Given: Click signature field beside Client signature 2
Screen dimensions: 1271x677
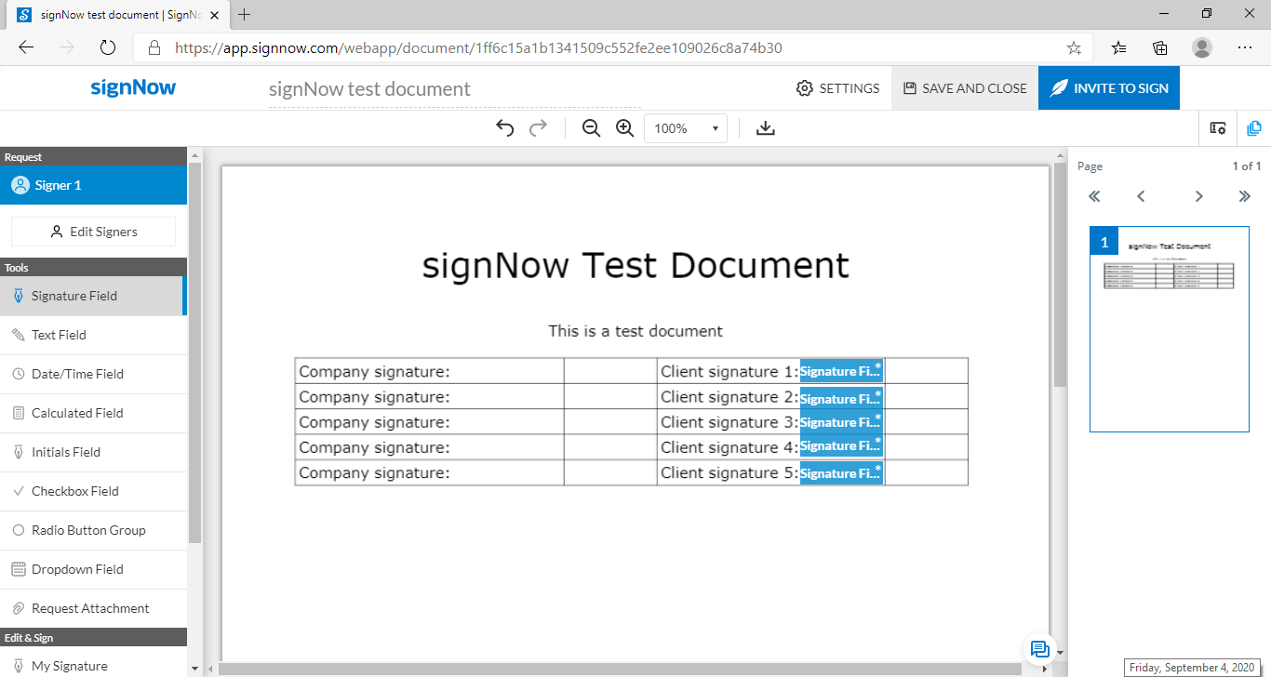Looking at the screenshot, I should [x=841, y=398].
